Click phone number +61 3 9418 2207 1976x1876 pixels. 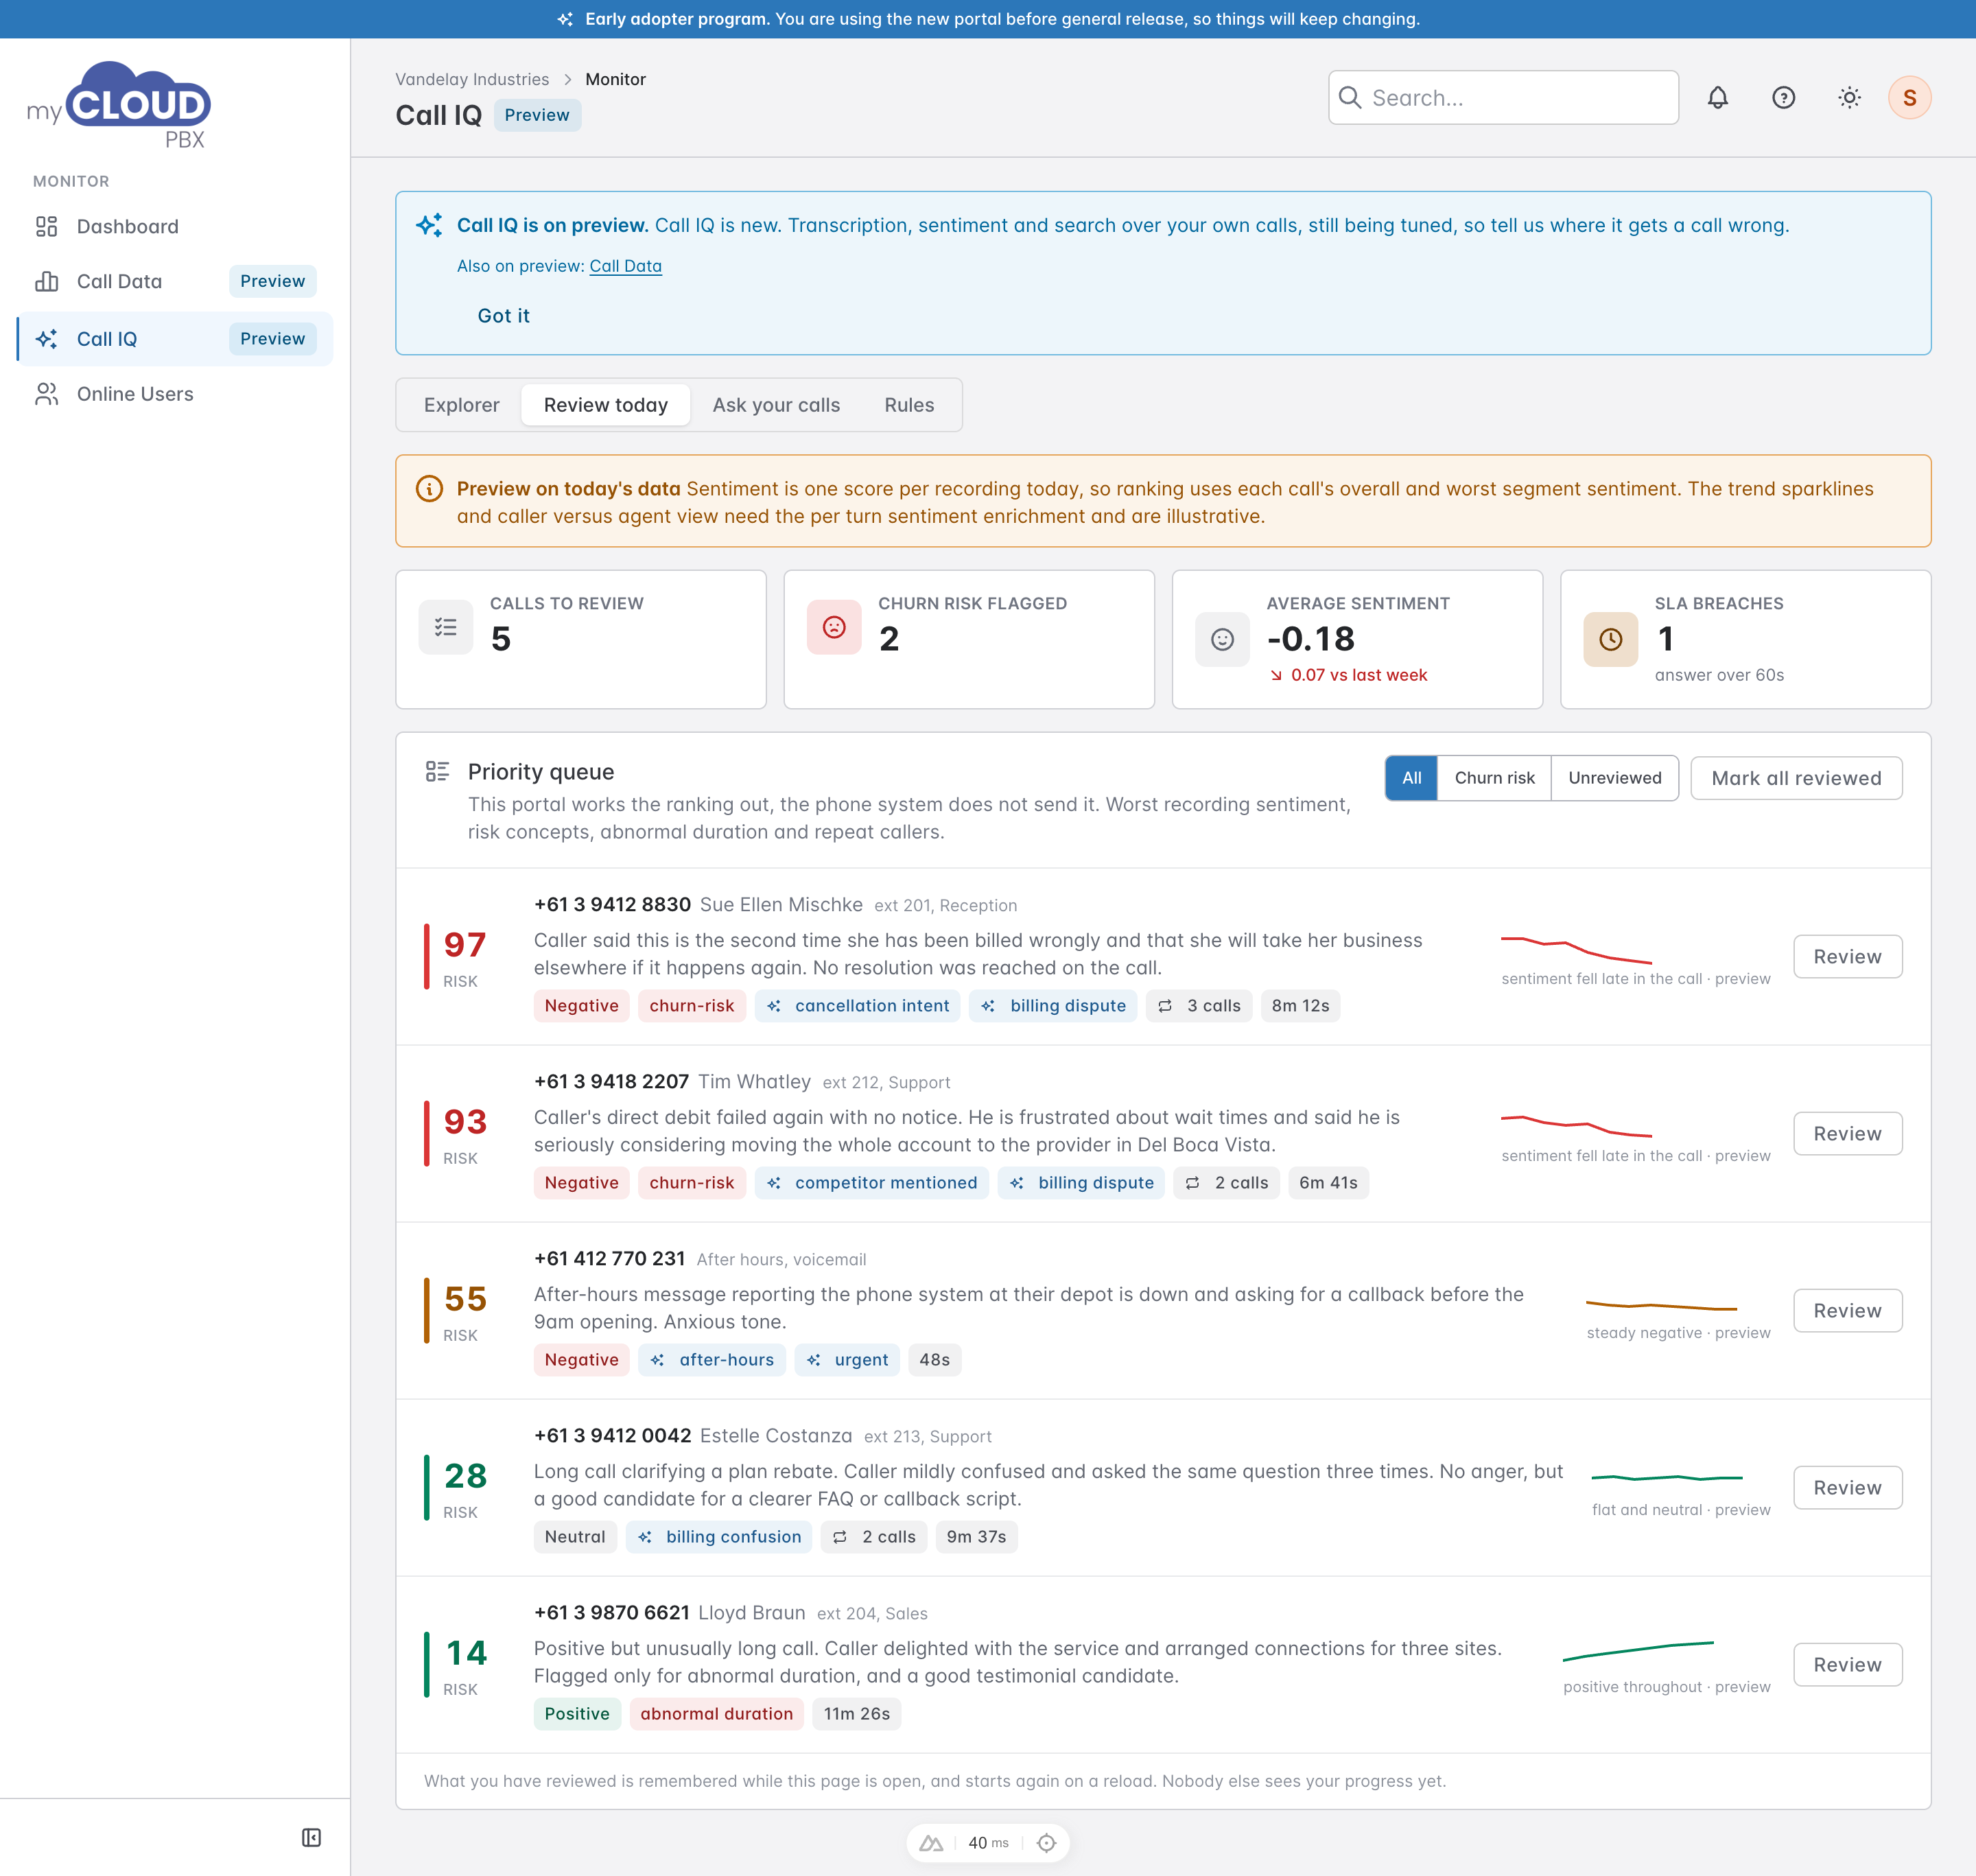(x=611, y=1082)
